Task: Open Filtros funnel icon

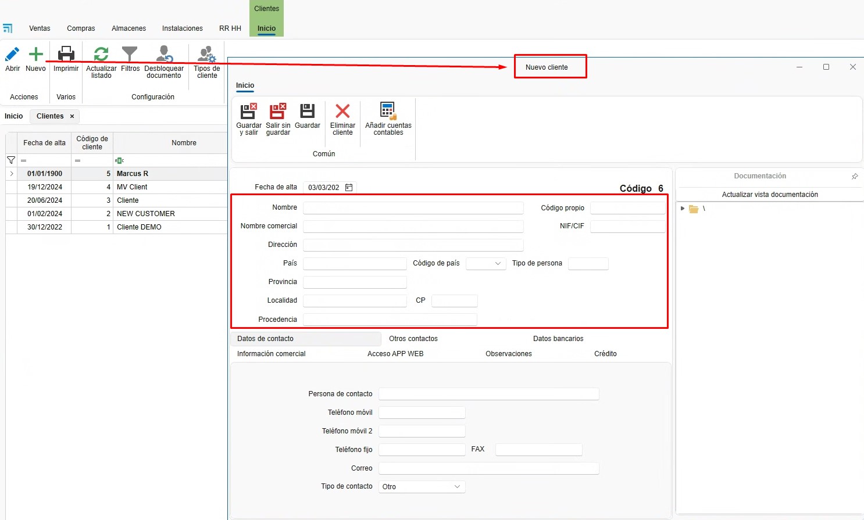Action: [x=130, y=54]
